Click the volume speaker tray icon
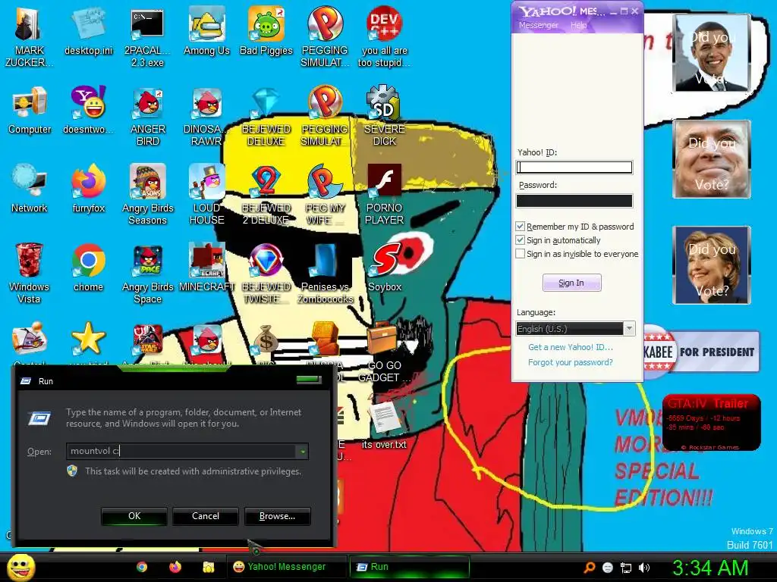777x582 pixels. 643,568
